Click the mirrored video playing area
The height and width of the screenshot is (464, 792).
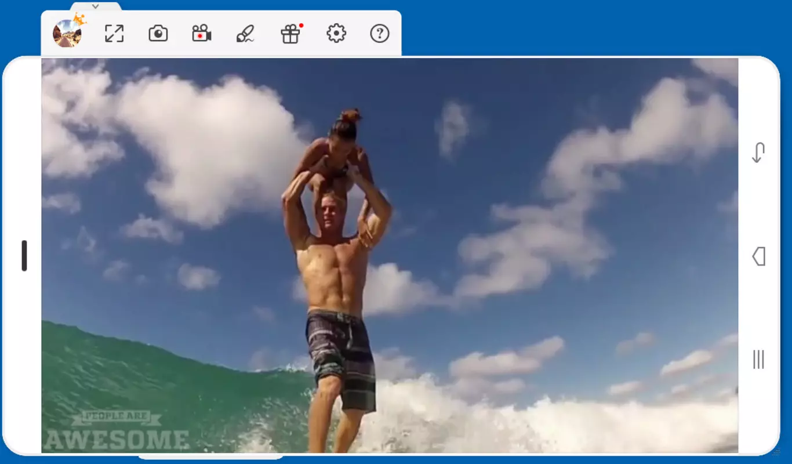pyautogui.click(x=390, y=255)
